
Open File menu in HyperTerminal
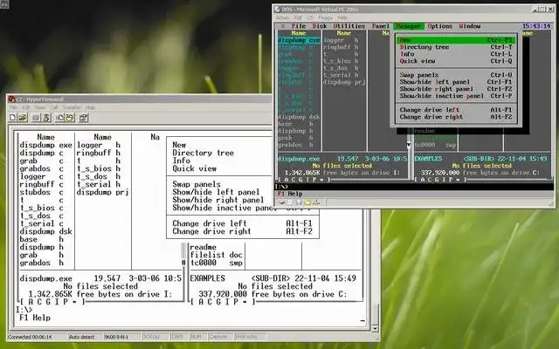click(13, 107)
